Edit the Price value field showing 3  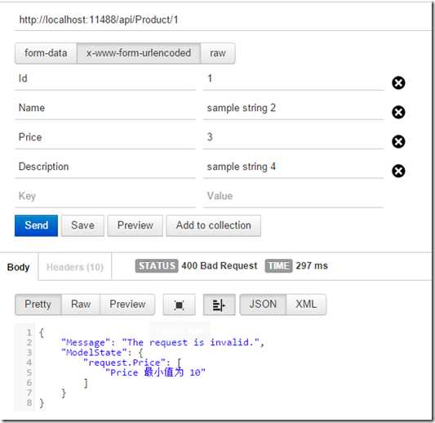click(293, 137)
